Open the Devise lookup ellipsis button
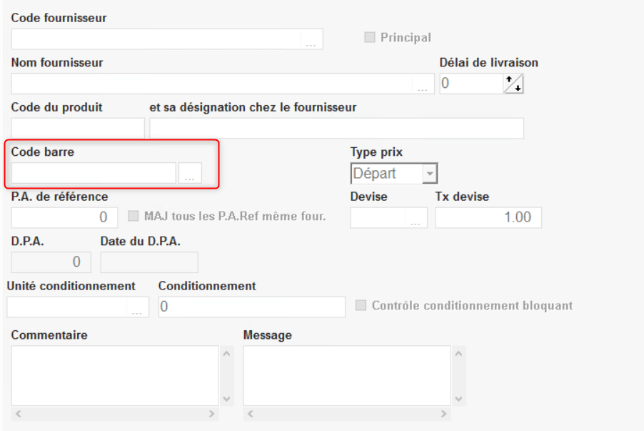The width and height of the screenshot is (644, 431). tap(416, 218)
